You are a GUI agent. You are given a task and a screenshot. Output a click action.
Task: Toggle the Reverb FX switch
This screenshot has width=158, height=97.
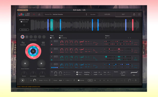[x=77, y=72]
